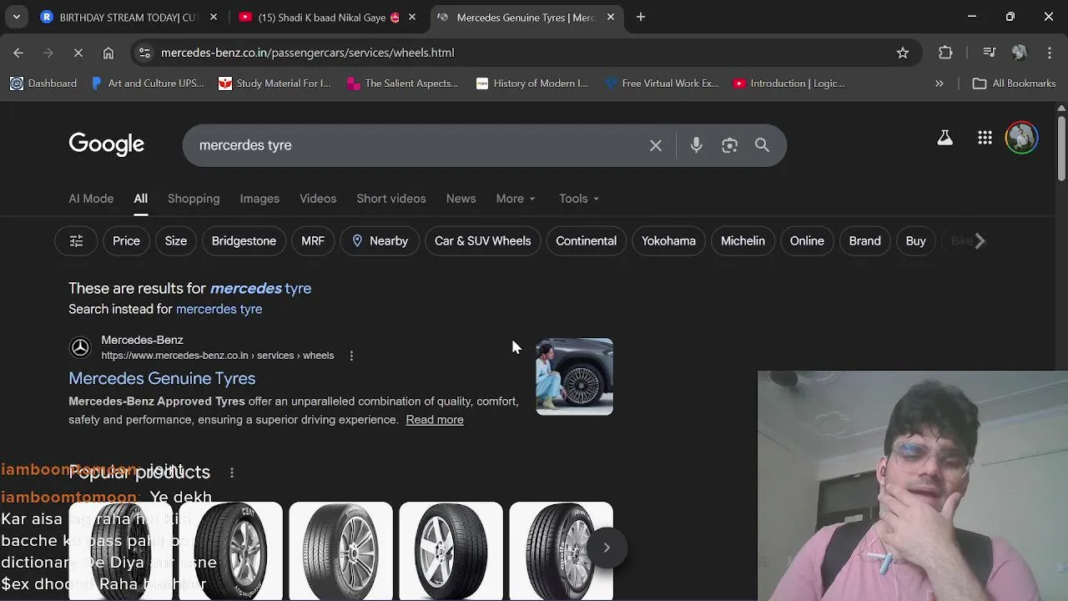Image resolution: width=1068 pixels, height=601 pixels.
Task: Open the third tyre product thumbnail
Action: [x=340, y=551]
